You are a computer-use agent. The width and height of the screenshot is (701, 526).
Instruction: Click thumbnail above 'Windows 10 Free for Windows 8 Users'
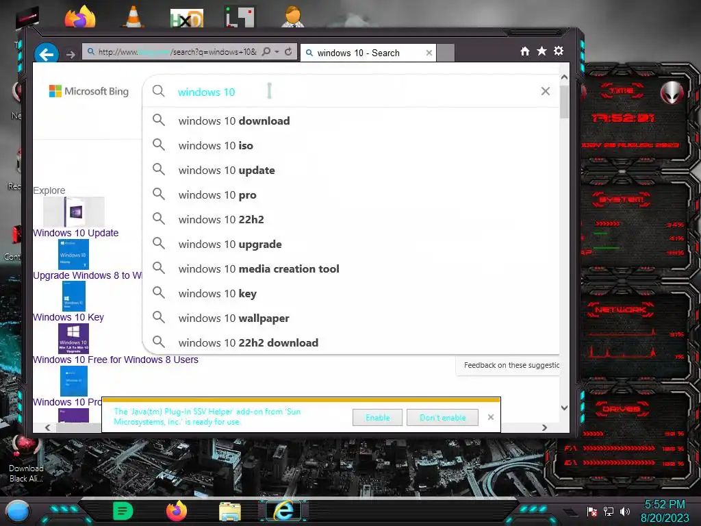(x=73, y=338)
